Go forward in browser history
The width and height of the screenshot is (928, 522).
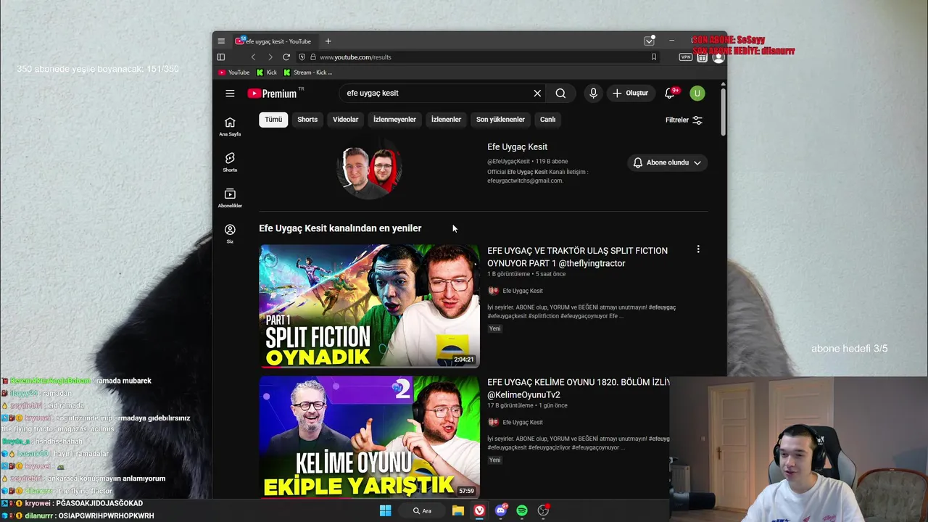click(270, 57)
